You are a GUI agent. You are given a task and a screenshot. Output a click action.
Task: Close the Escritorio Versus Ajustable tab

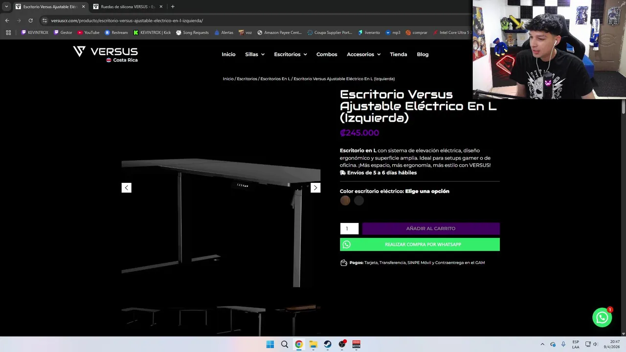pyautogui.click(x=83, y=7)
